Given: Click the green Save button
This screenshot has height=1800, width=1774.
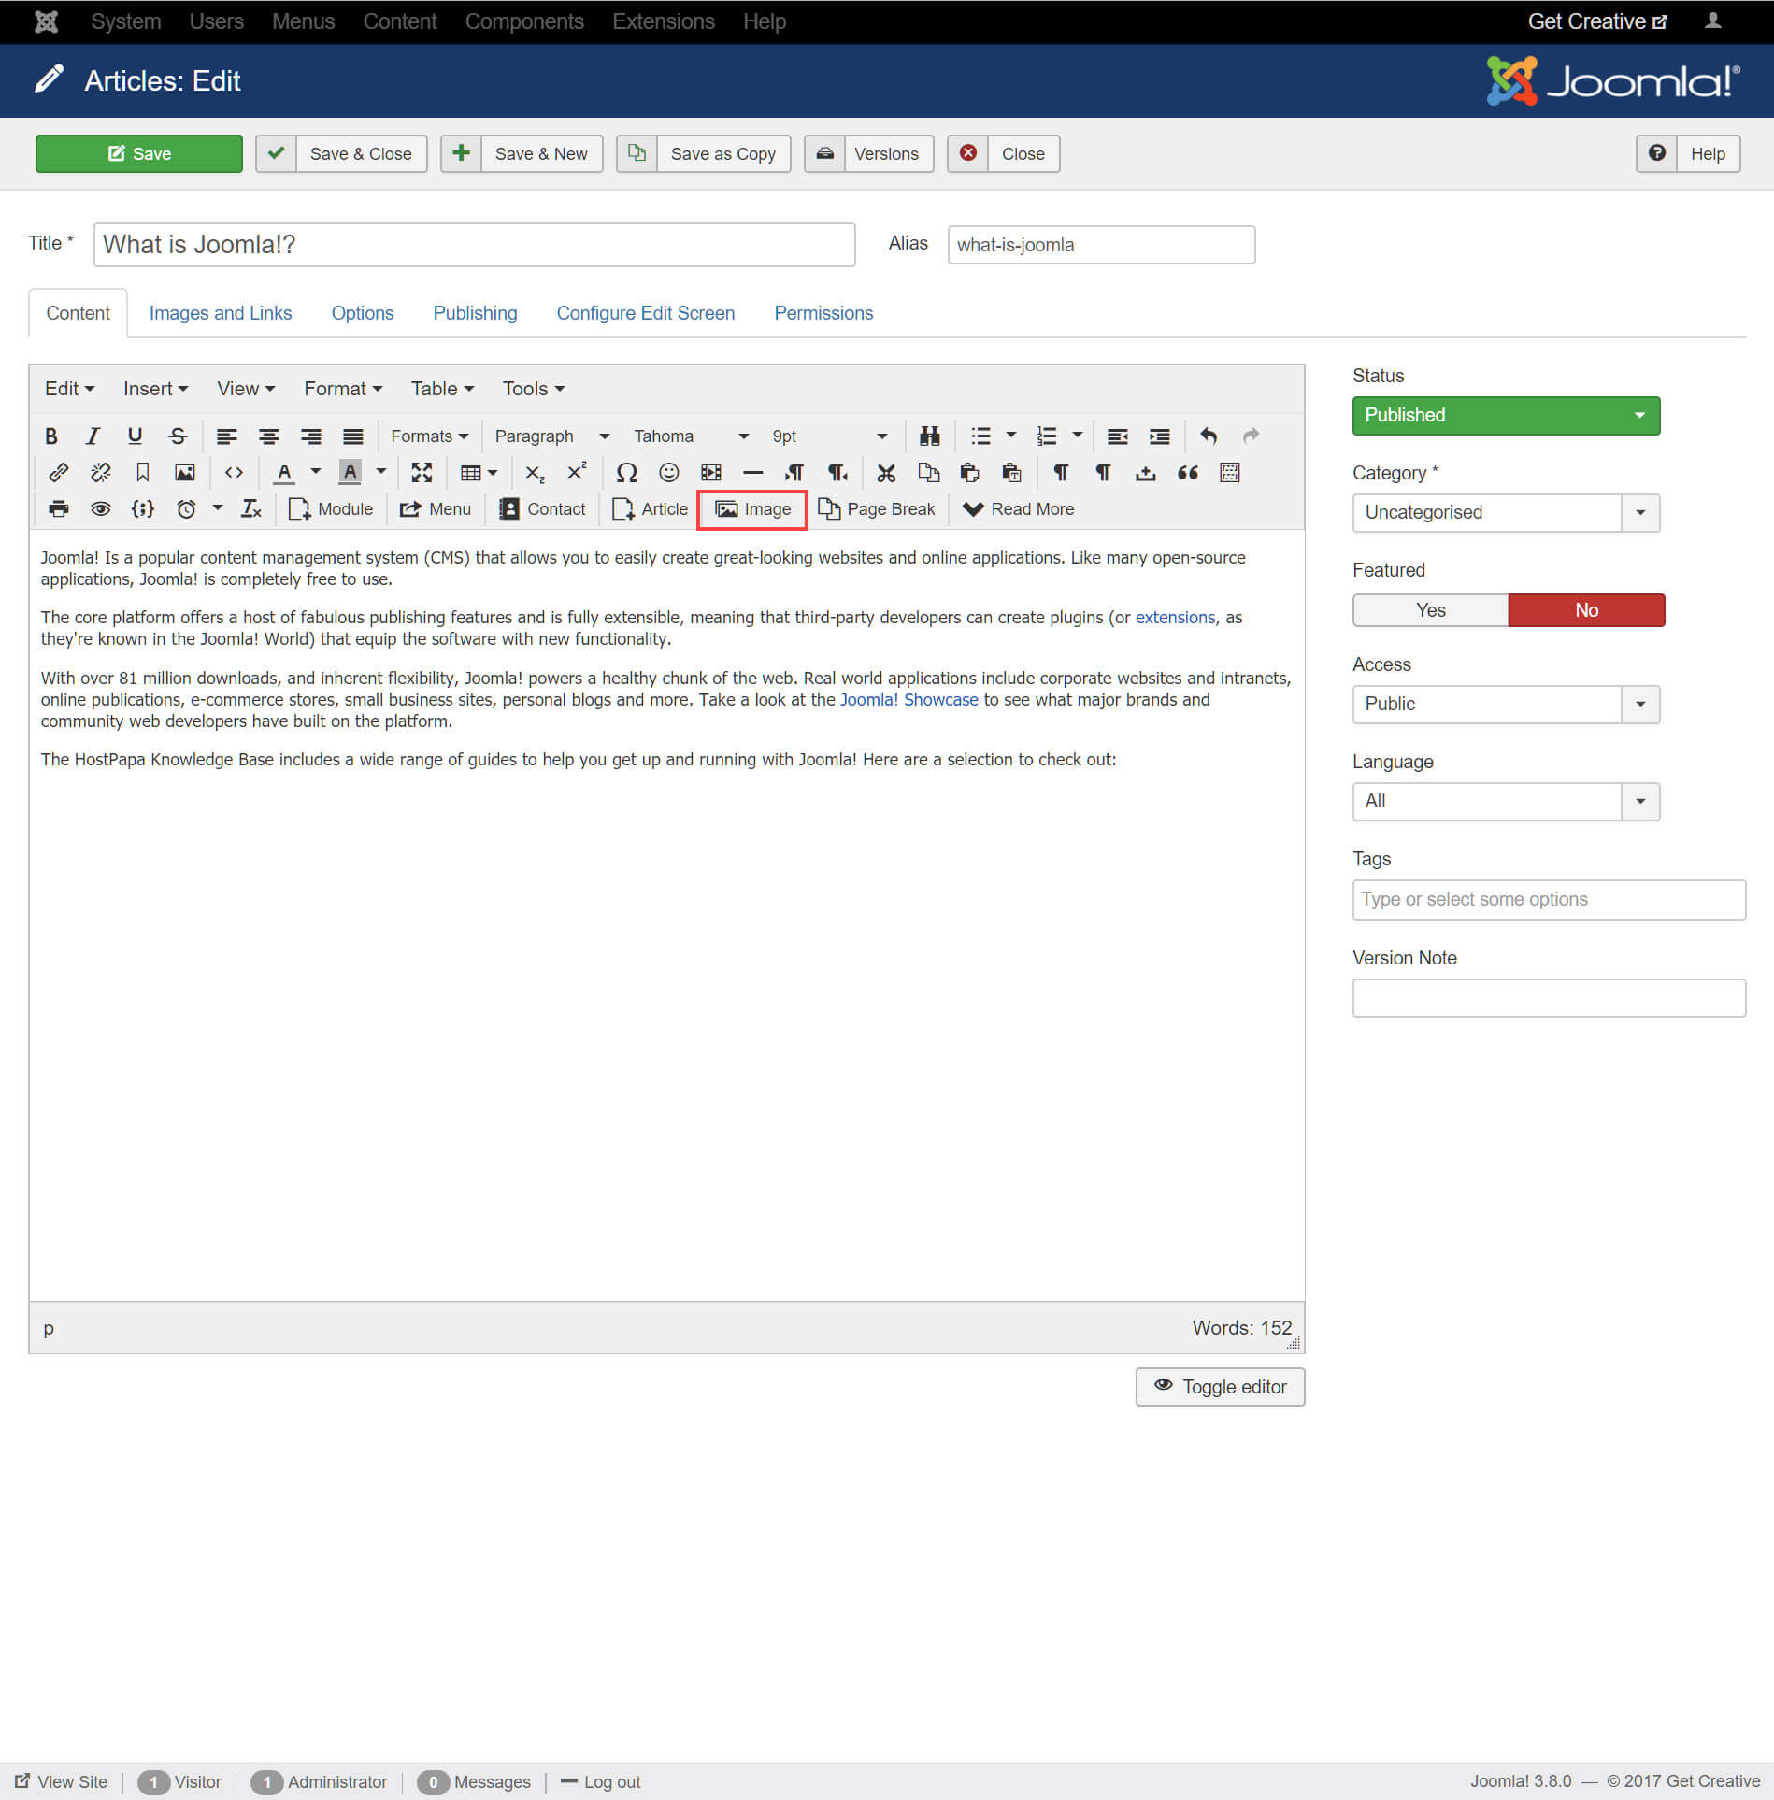Looking at the screenshot, I should tap(139, 154).
